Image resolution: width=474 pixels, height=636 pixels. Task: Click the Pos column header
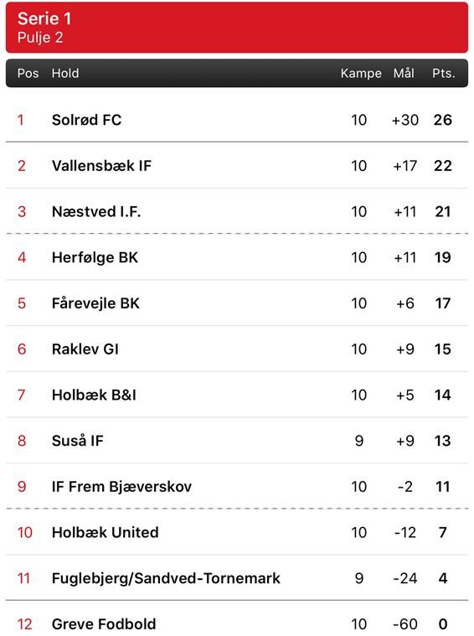[x=28, y=74]
